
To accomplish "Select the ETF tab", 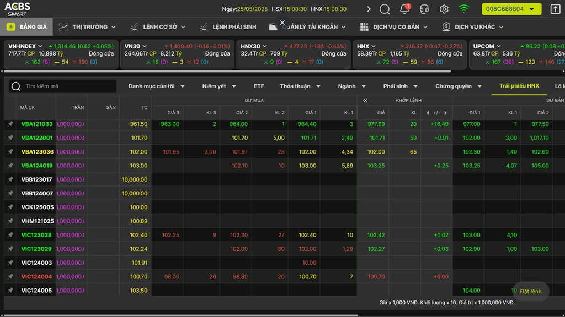I will coord(259,86).
